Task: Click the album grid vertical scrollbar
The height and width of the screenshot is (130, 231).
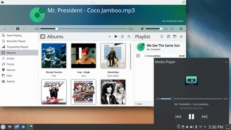Action: point(131,56)
